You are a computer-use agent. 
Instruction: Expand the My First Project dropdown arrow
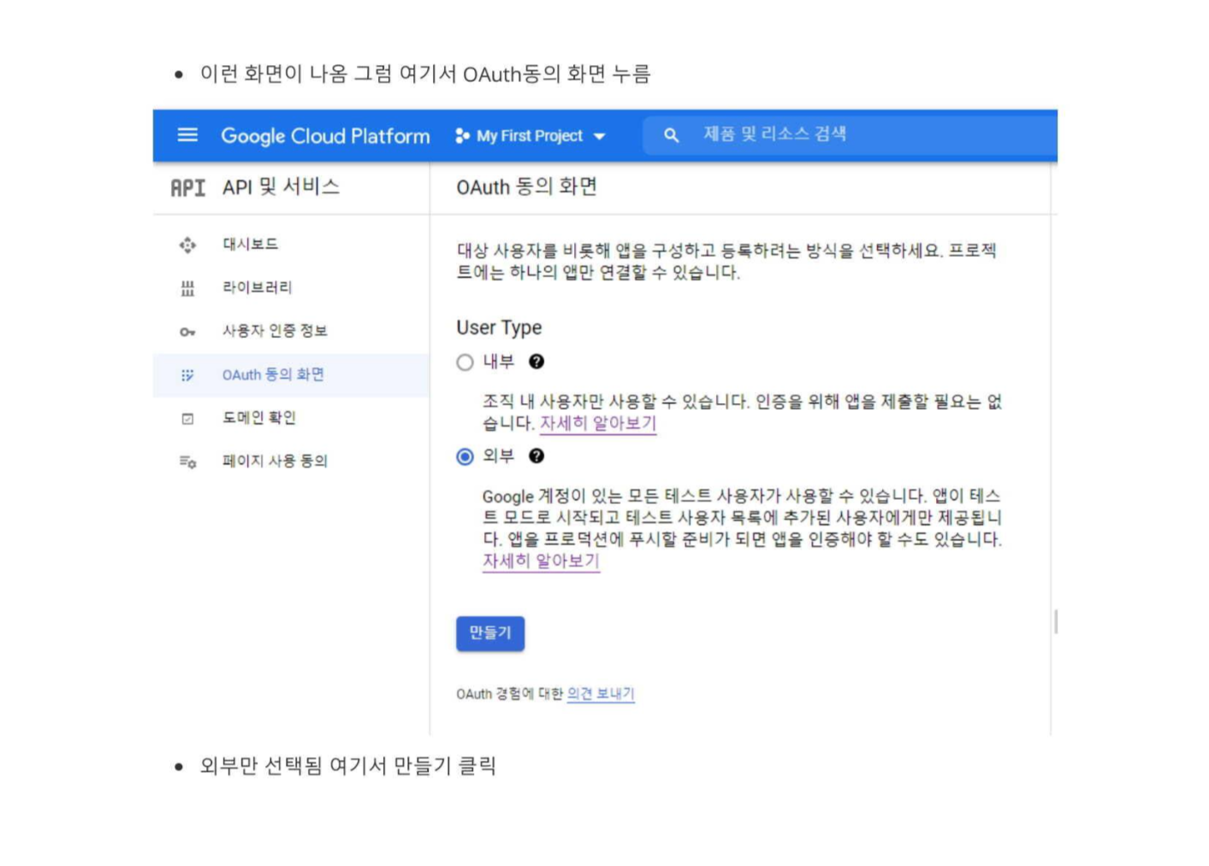coord(600,136)
